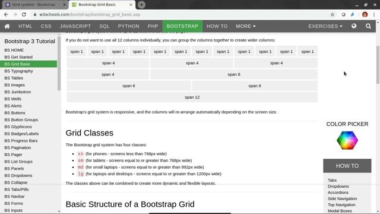Close the Bootstrap Grid Basic tab
The width and height of the screenshot is (380, 214).
point(131,5)
